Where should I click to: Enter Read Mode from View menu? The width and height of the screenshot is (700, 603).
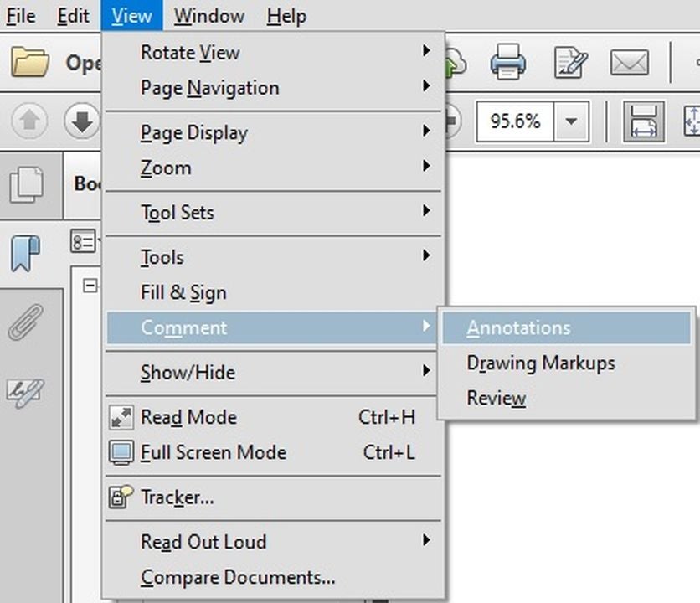point(188,417)
